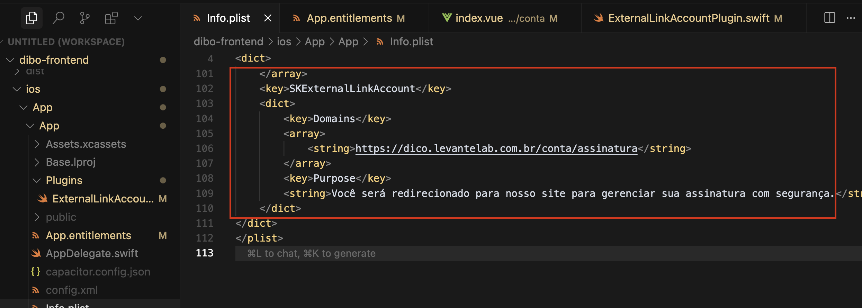The height and width of the screenshot is (308, 862).
Task: Switch to the App.entitlements tab
Action: tap(349, 18)
